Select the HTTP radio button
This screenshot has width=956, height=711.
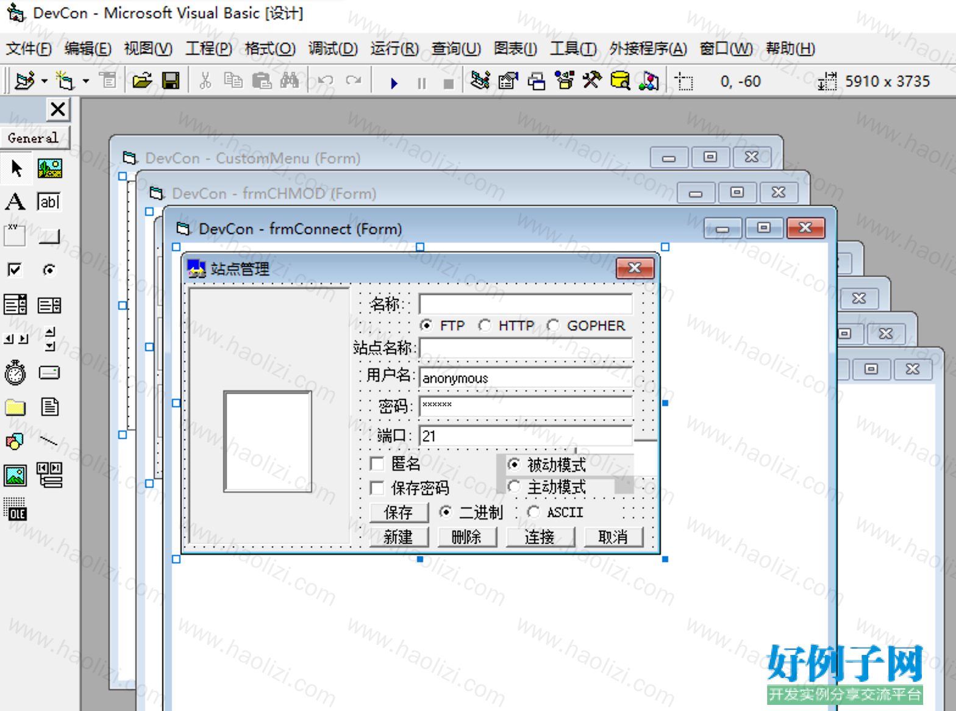pyautogui.click(x=485, y=326)
